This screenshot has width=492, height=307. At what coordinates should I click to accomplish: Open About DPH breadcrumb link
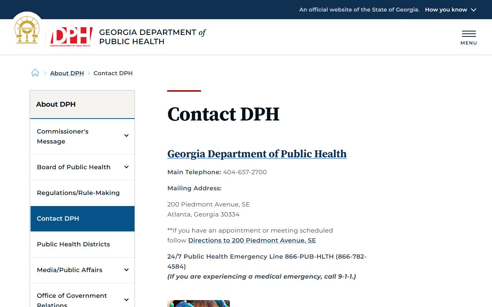point(67,73)
